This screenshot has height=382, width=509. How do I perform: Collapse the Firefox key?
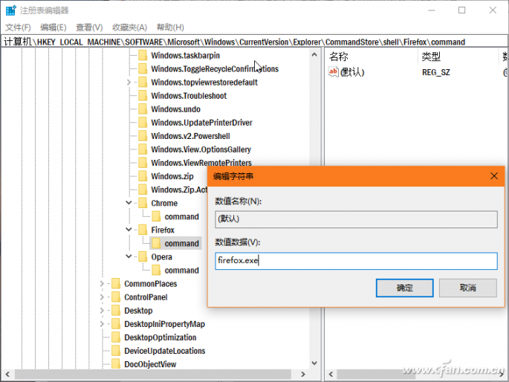click(x=129, y=230)
